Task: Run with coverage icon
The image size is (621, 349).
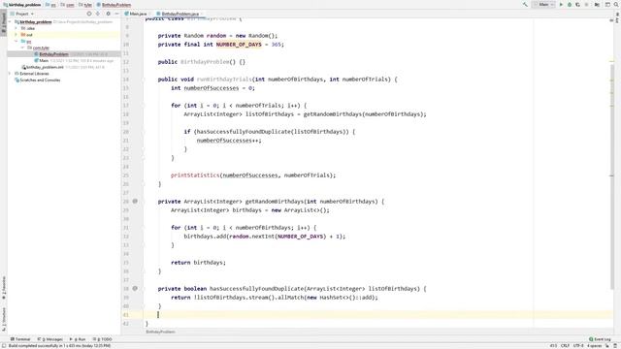Action: point(578,5)
